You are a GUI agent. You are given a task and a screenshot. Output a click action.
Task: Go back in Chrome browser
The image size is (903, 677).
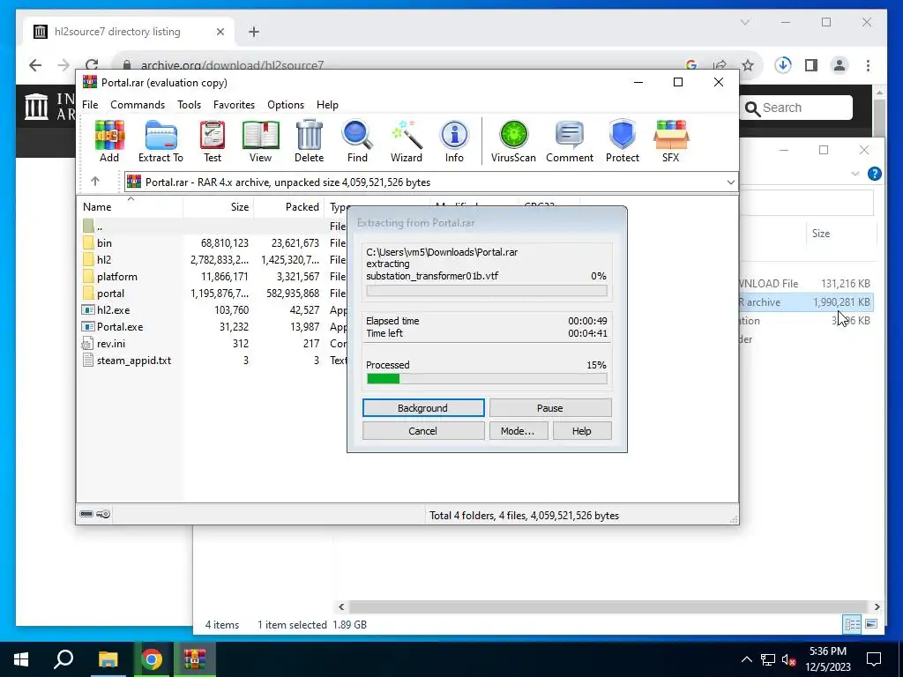point(35,65)
